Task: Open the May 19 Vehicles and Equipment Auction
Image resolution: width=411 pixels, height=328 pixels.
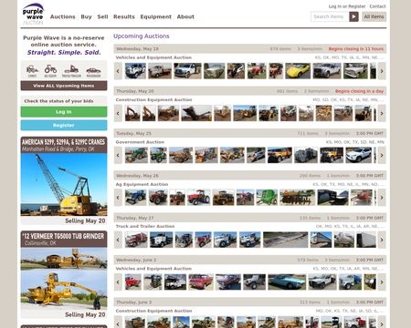Action: [x=153, y=57]
